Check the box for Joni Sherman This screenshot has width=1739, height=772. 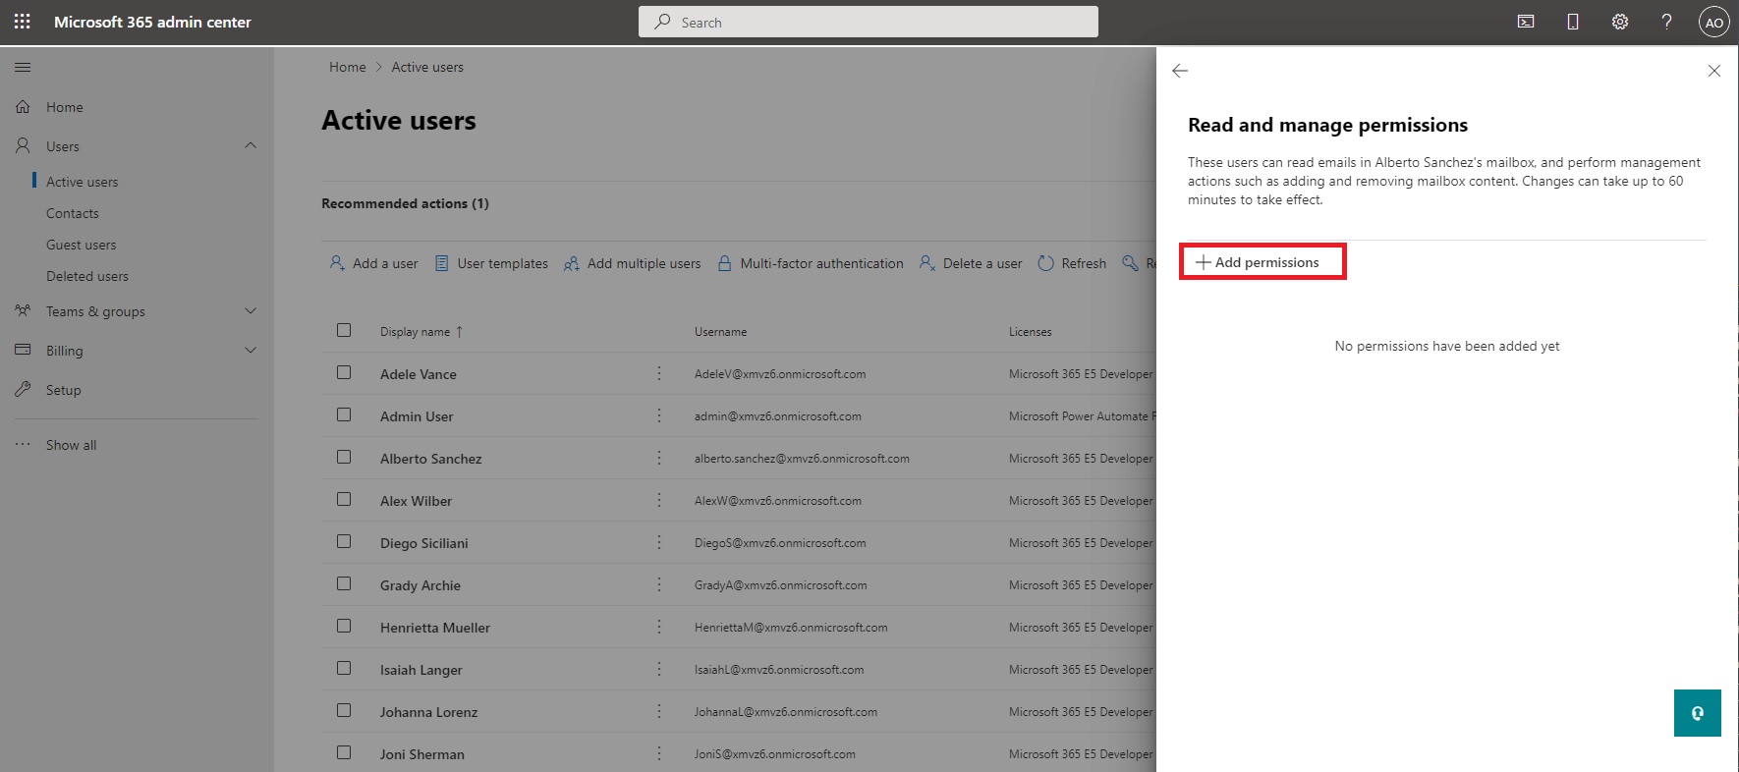[x=344, y=752]
